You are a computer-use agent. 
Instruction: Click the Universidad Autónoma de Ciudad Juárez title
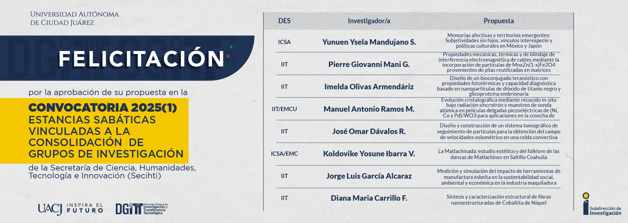(x=74, y=18)
